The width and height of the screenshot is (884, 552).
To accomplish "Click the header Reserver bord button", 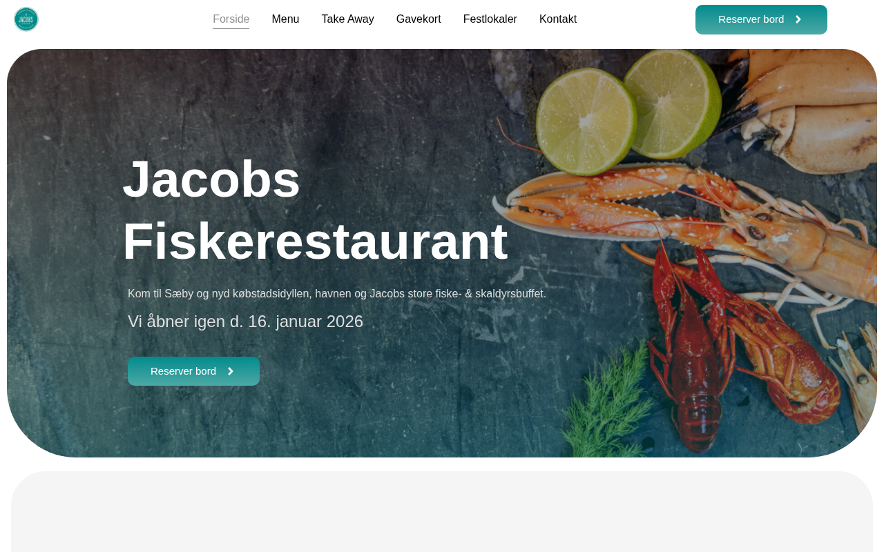I will (761, 19).
